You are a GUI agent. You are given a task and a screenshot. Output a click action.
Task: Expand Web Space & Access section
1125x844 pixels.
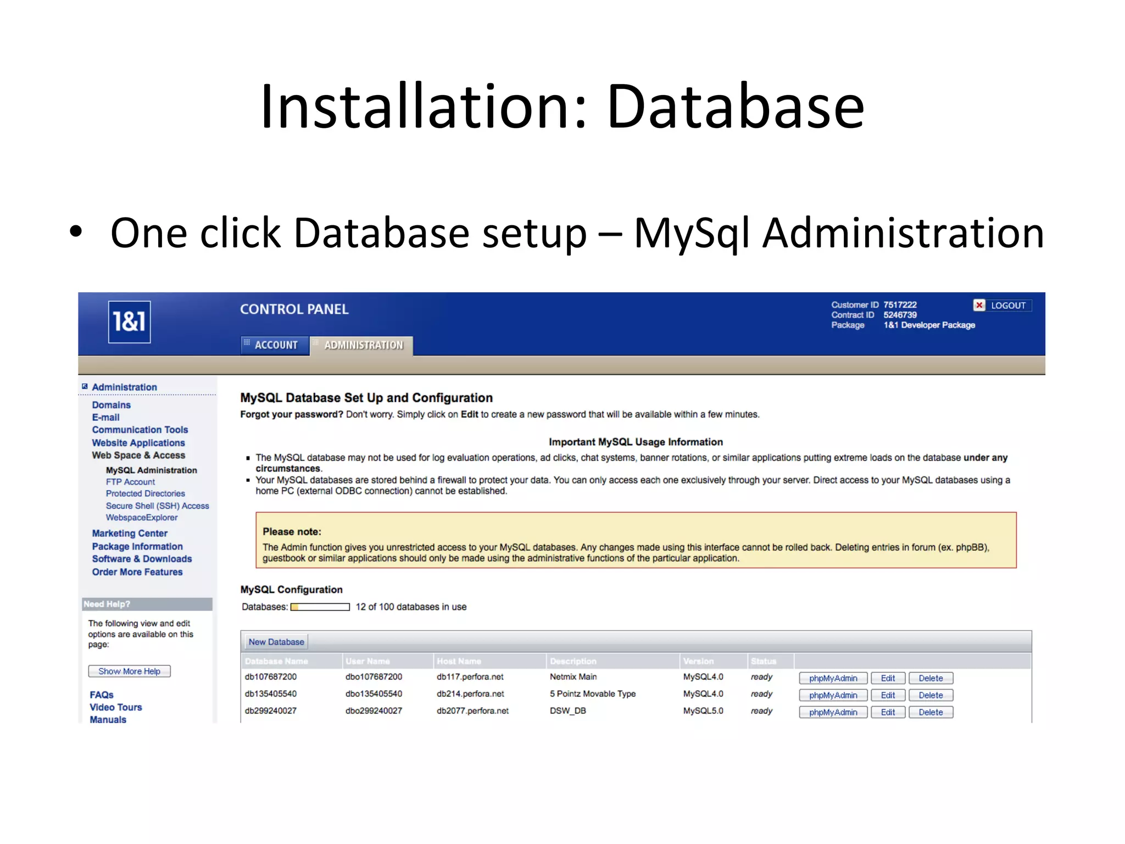point(138,456)
